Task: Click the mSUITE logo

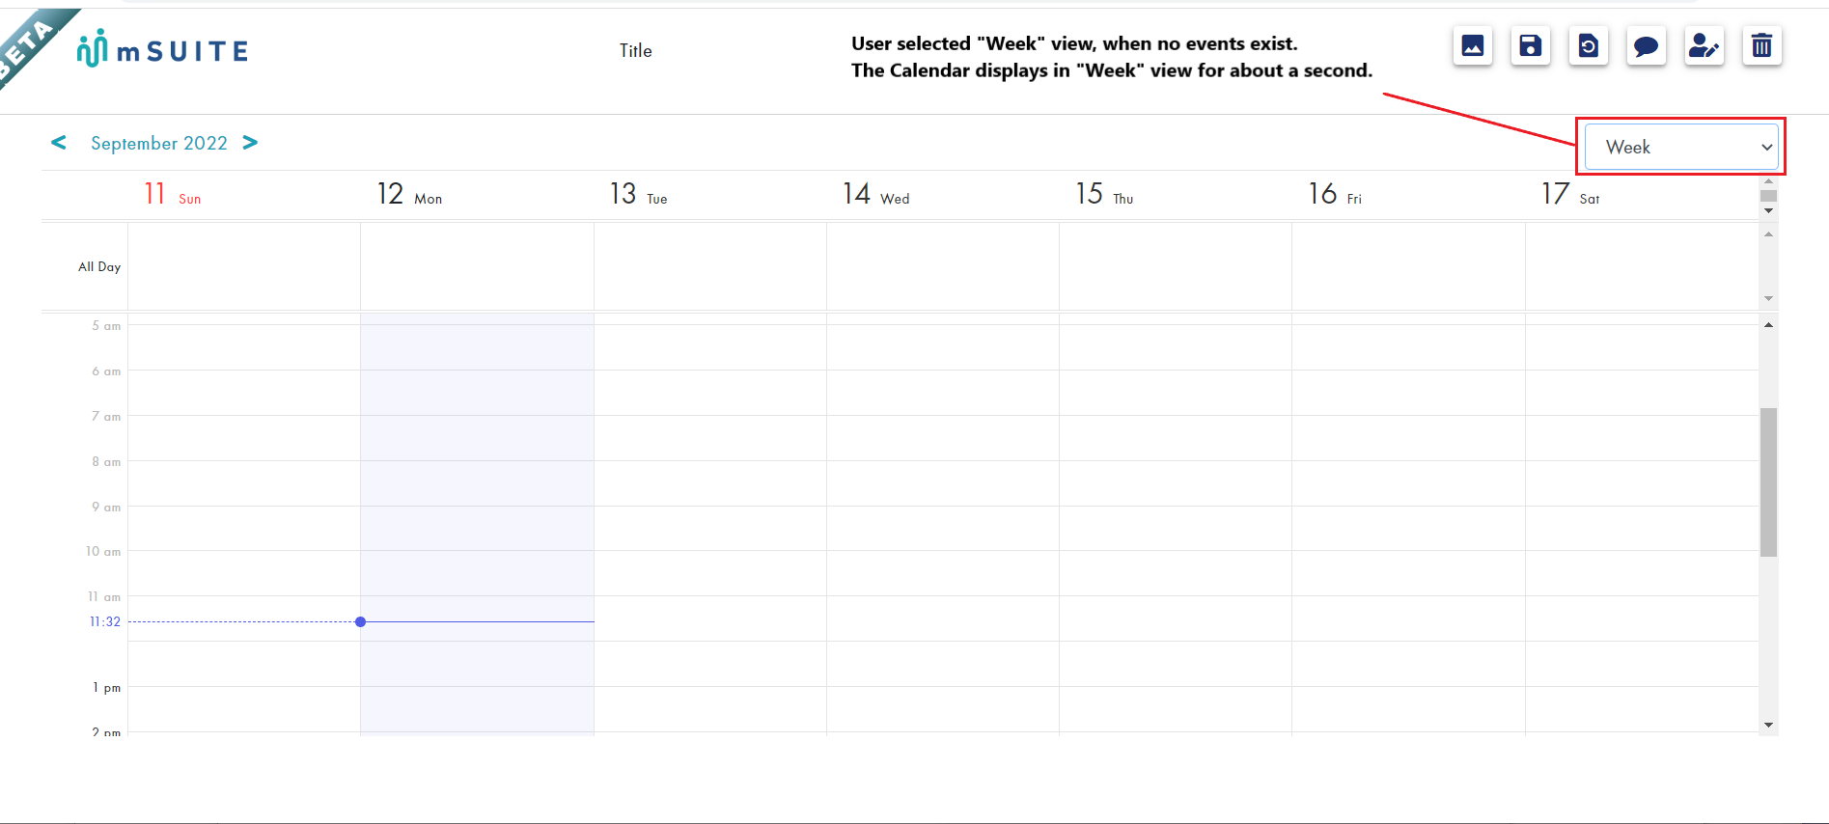Action: [x=161, y=49]
